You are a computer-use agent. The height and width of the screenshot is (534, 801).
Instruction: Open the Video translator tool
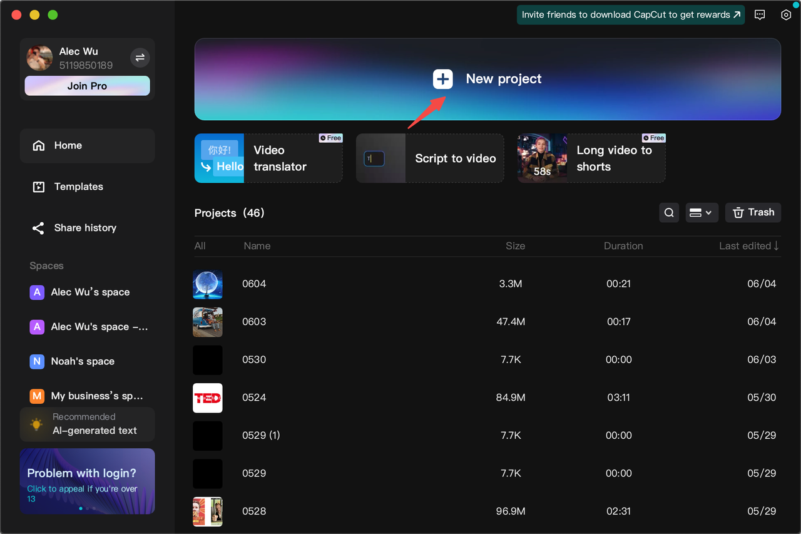click(x=268, y=158)
